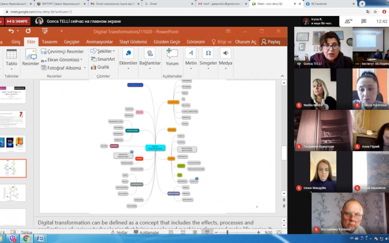Start slideshow from quick access toolbar icon
The height and width of the screenshot is (243, 389).
coord(45,31)
